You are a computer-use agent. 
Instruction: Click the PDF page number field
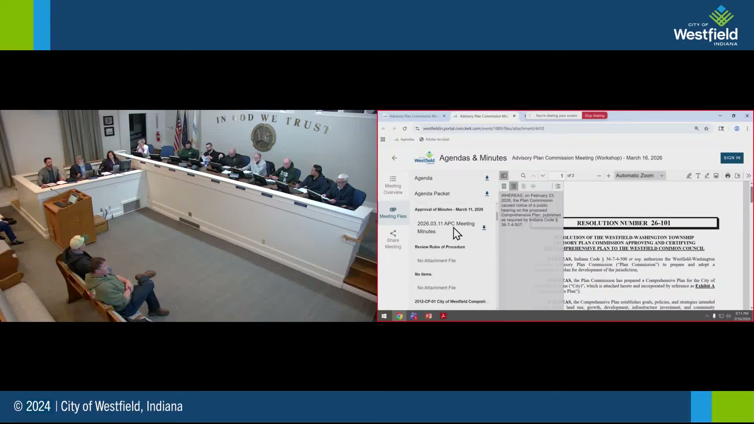pos(557,175)
